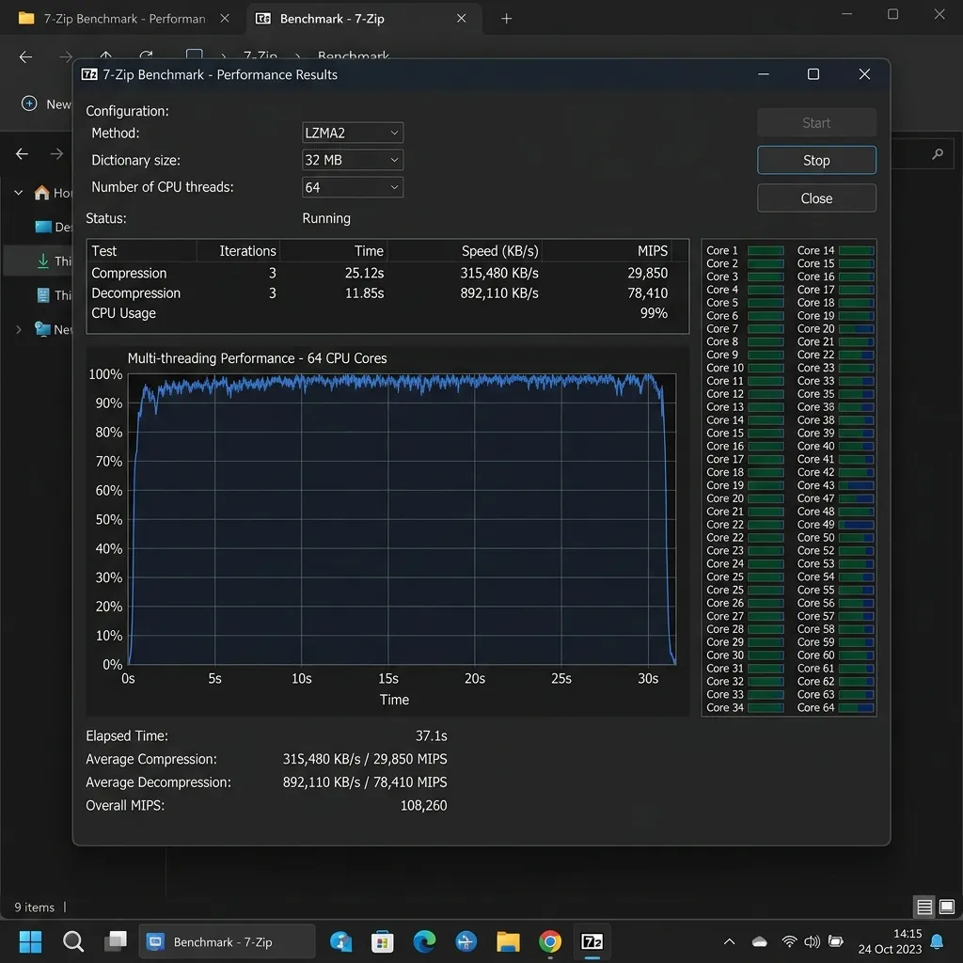963x963 pixels.
Task: Click Benchmark - 7-Zip taskbar button
Action: pyautogui.click(x=227, y=941)
